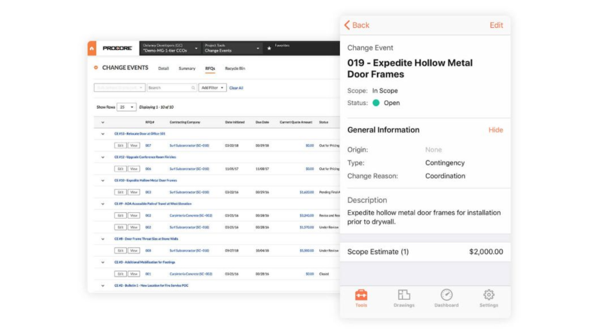Open the Settings gear icon

pyautogui.click(x=489, y=295)
